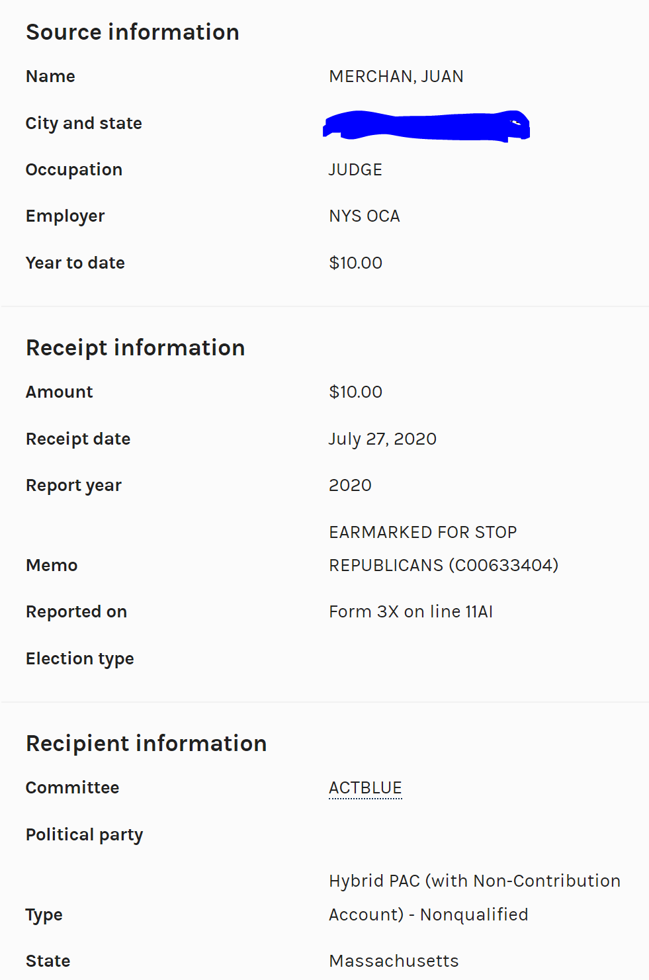This screenshot has height=980, width=649.
Task: Click the Recipient information heading
Action: (146, 744)
